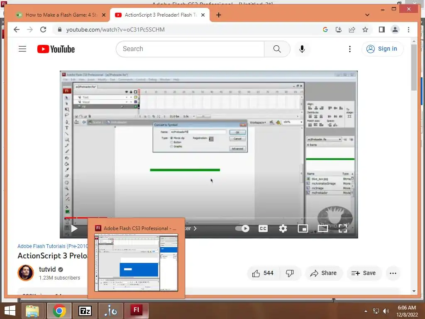Click the Adobe Flash CS3 taskbar preview thumbnail
This screenshot has width=425, height=319.
coord(136,263)
